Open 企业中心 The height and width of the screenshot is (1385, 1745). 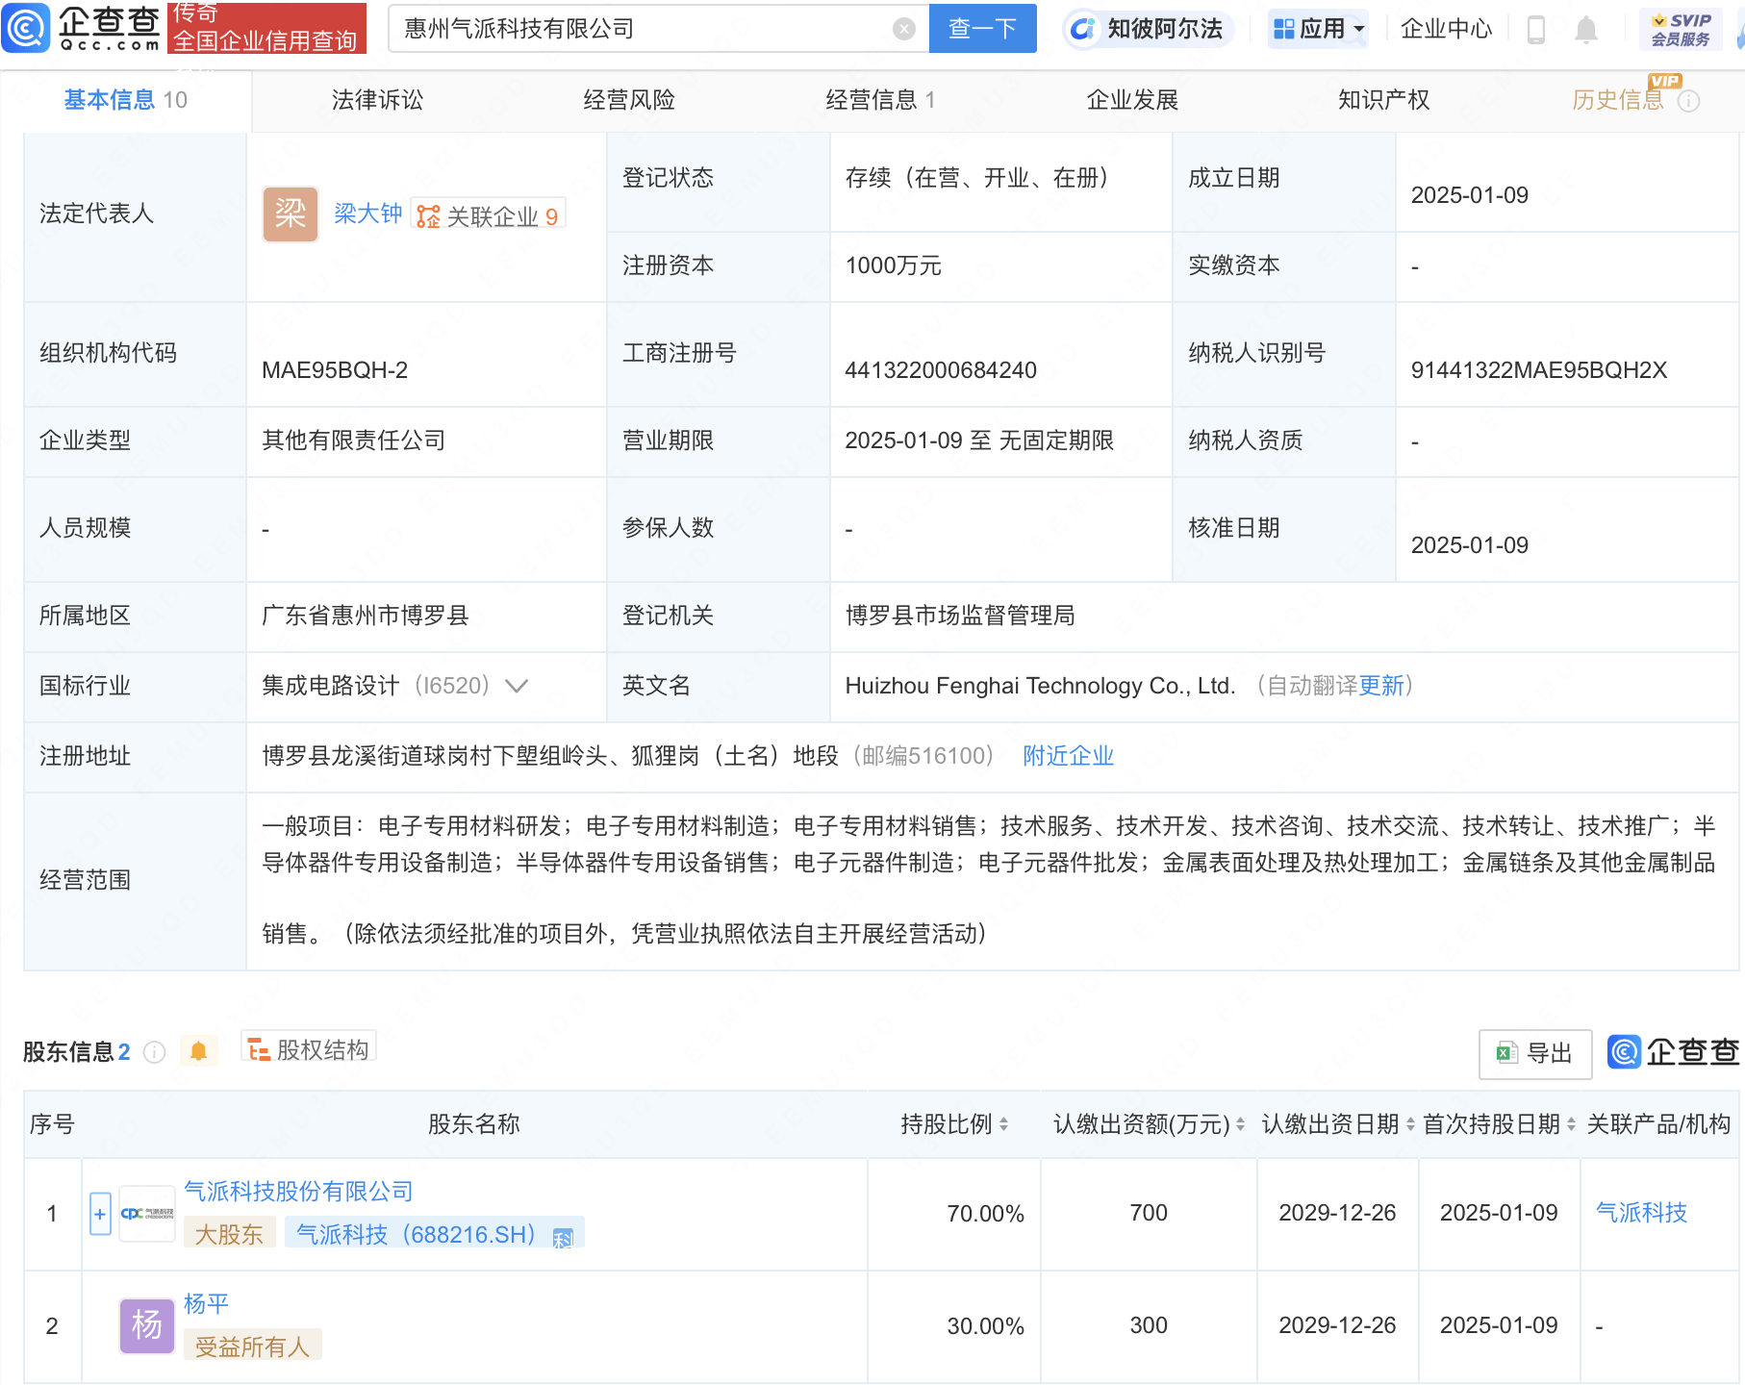(x=1446, y=29)
